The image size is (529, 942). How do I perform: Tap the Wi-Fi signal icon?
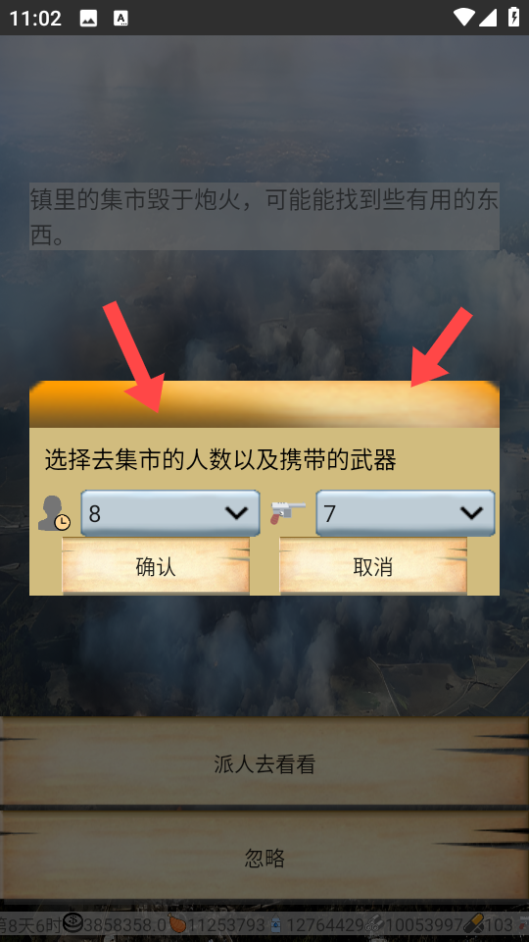pyautogui.click(x=463, y=18)
